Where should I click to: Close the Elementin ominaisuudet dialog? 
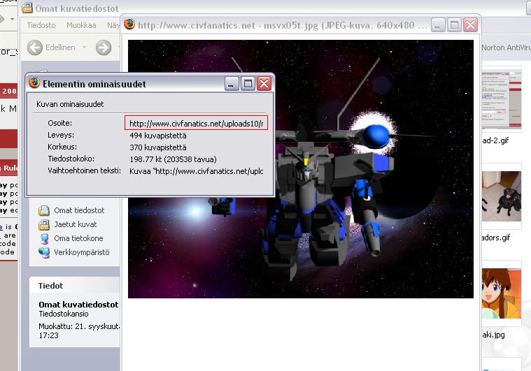click(x=264, y=83)
